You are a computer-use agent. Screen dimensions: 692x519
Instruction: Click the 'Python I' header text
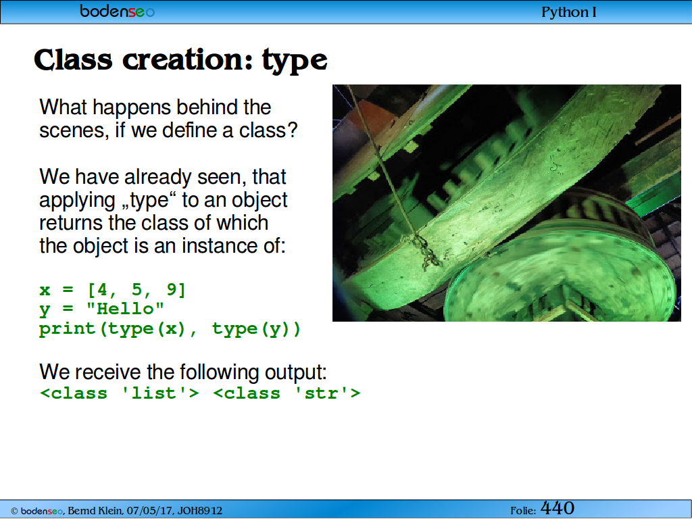(x=569, y=12)
